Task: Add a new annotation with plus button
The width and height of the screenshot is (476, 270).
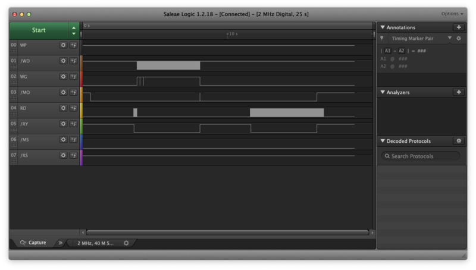Action: pyautogui.click(x=459, y=27)
